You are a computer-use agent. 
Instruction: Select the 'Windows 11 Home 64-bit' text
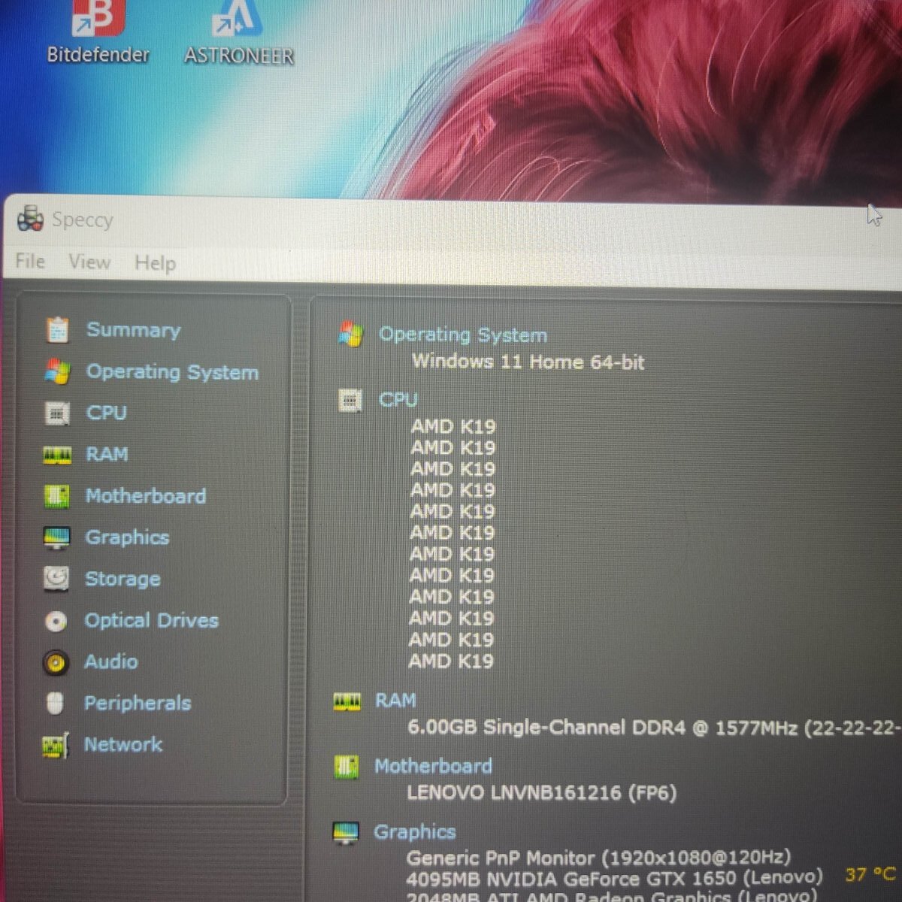pos(528,362)
